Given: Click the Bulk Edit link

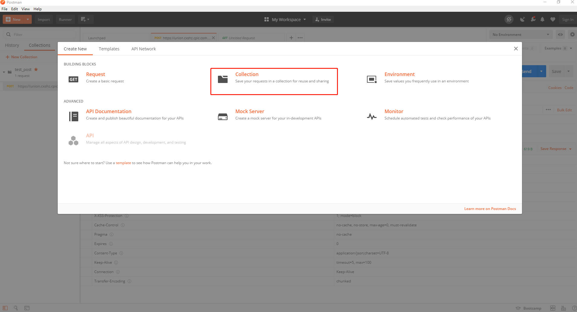Looking at the screenshot, I should click(x=564, y=110).
